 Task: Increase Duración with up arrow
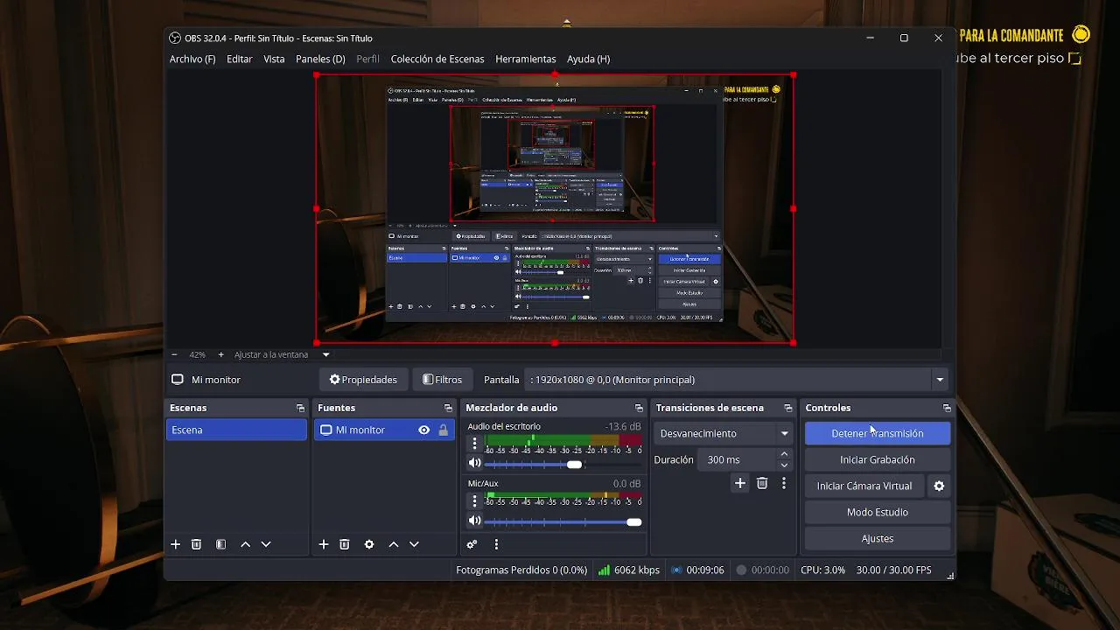784,454
